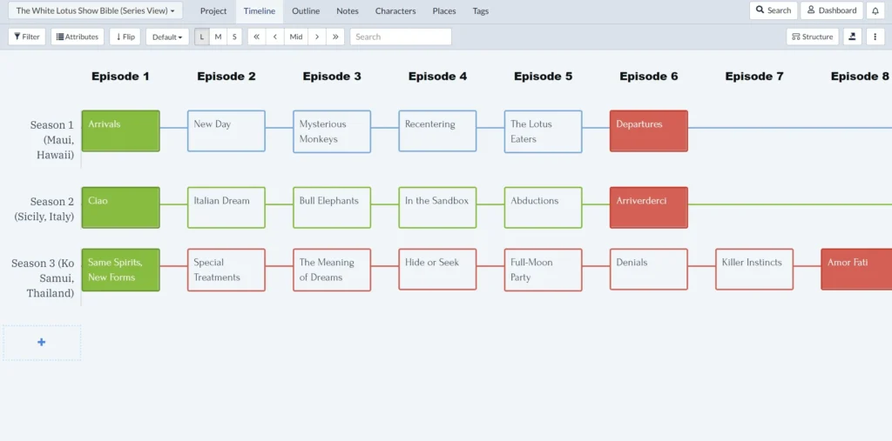
Task: Open The Meaning of Dreams card
Action: [332, 270]
